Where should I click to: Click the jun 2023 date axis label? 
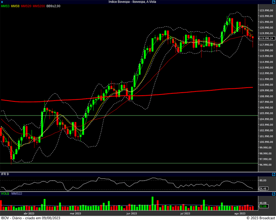point(131,213)
